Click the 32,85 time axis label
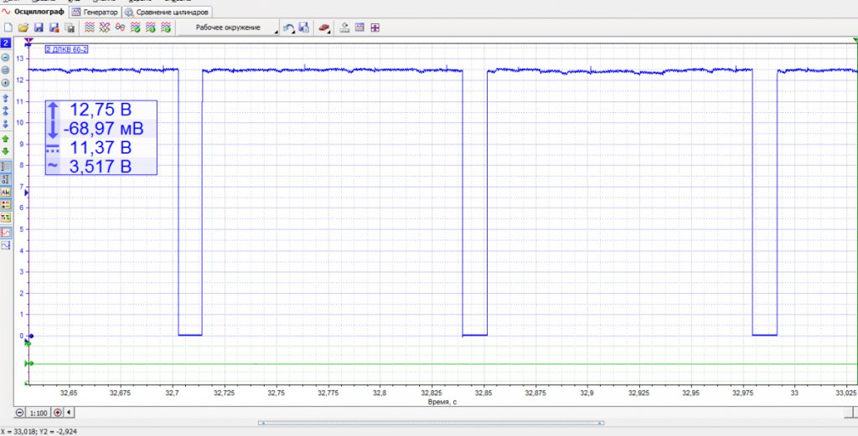858x436 pixels. click(x=483, y=392)
